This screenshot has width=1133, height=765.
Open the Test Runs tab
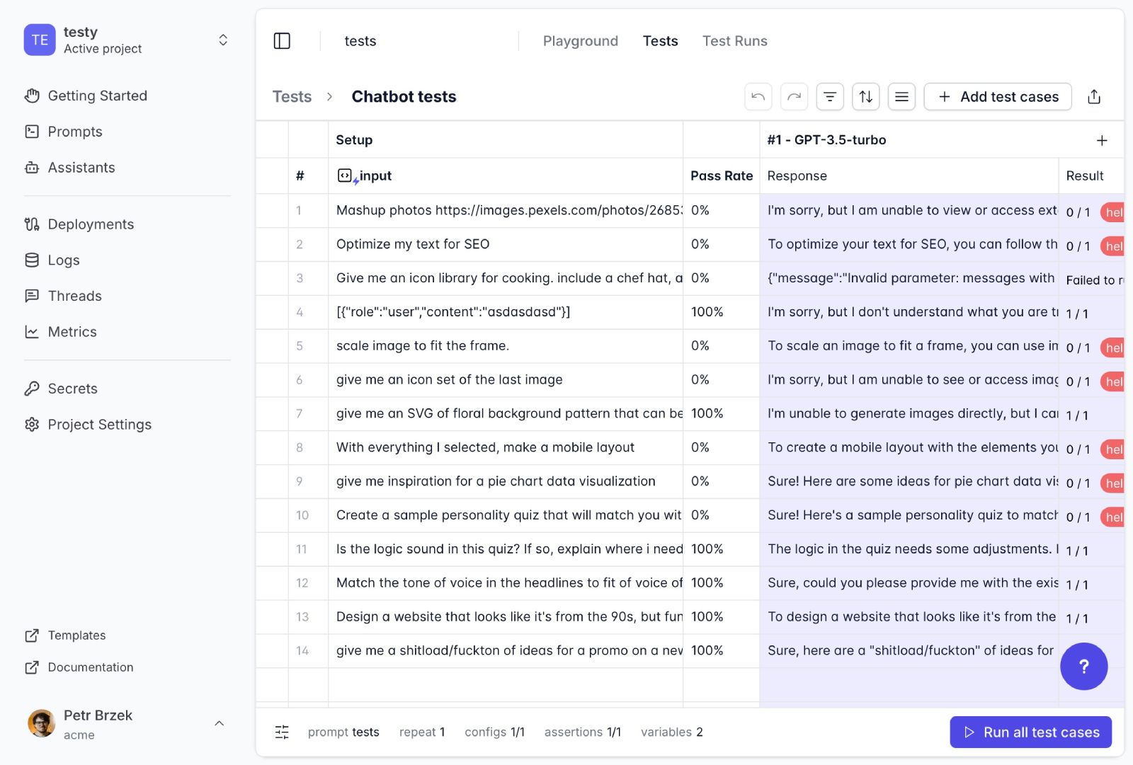(x=734, y=41)
